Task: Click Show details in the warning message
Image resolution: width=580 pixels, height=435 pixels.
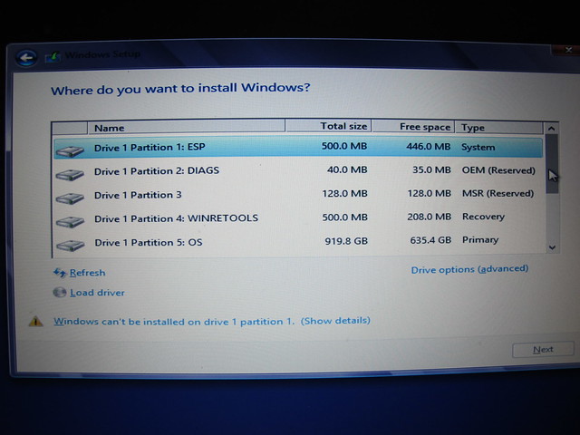Action: pos(335,320)
